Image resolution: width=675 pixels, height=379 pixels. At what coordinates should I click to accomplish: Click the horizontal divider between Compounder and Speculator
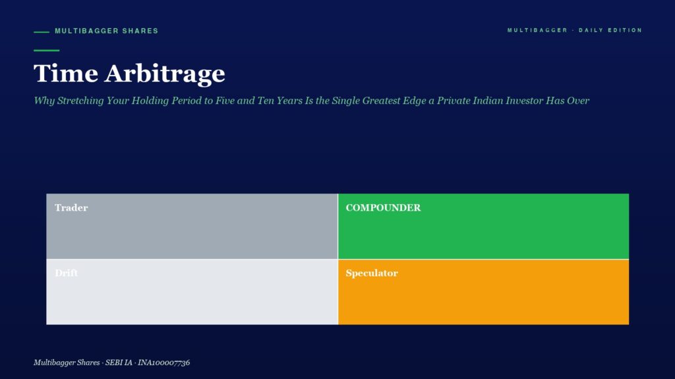[483, 259]
